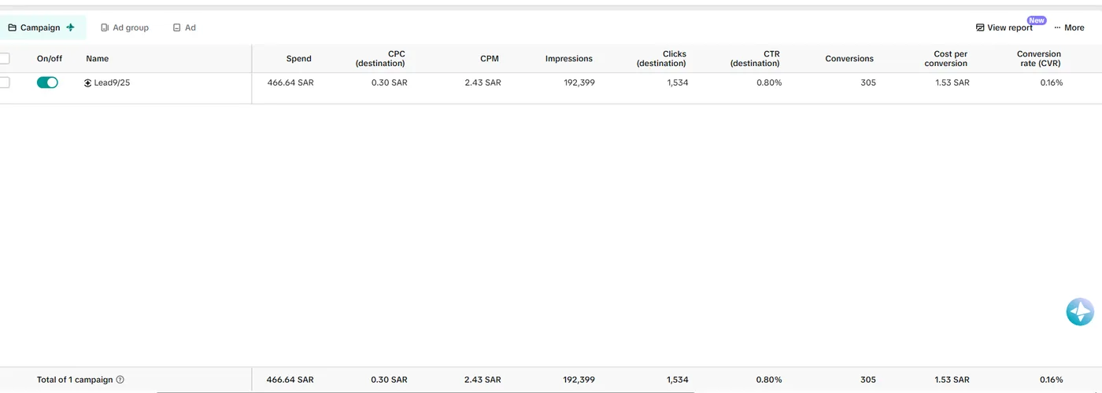This screenshot has width=1102, height=393.
Task: Click the Conversions column header
Action: (849, 59)
